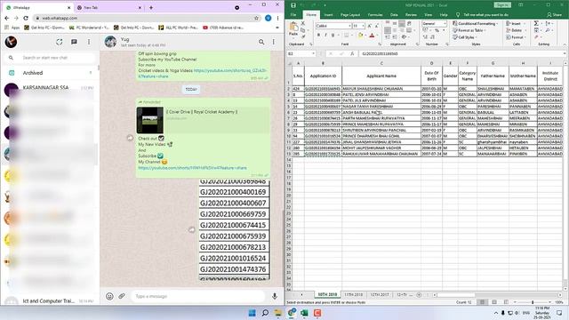Click the Share button in Excel
The image size is (569, 320).
[x=554, y=15]
